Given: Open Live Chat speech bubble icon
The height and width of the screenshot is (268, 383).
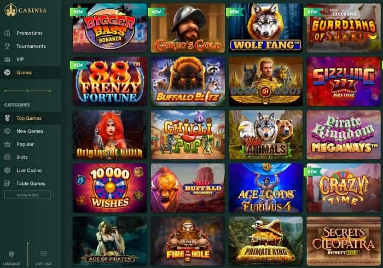Looking at the screenshot, I should [43, 254].
